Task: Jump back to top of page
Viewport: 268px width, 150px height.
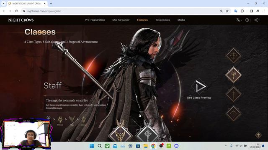Action: [258, 135]
